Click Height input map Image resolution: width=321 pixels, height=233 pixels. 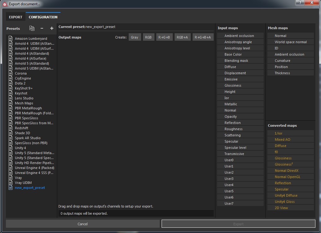click(x=240, y=91)
